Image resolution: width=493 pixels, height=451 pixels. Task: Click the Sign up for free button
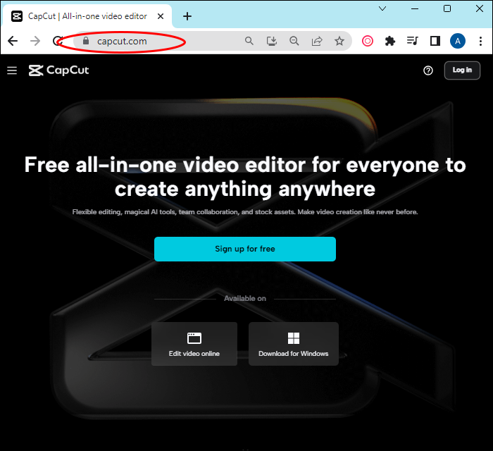(x=245, y=249)
